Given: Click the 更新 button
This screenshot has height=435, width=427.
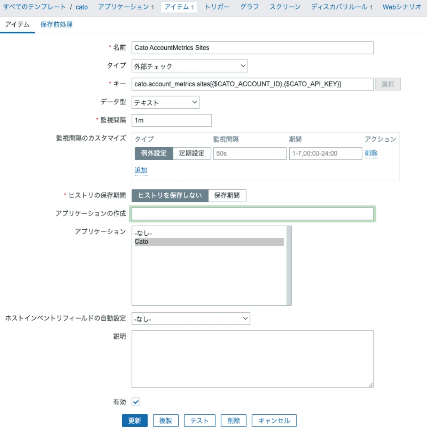Looking at the screenshot, I should [135, 420].
